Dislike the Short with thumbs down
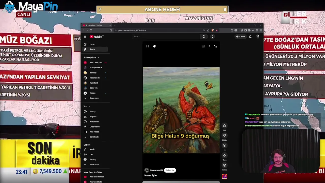The width and height of the screenshot is (325, 183). click(x=224, y=135)
